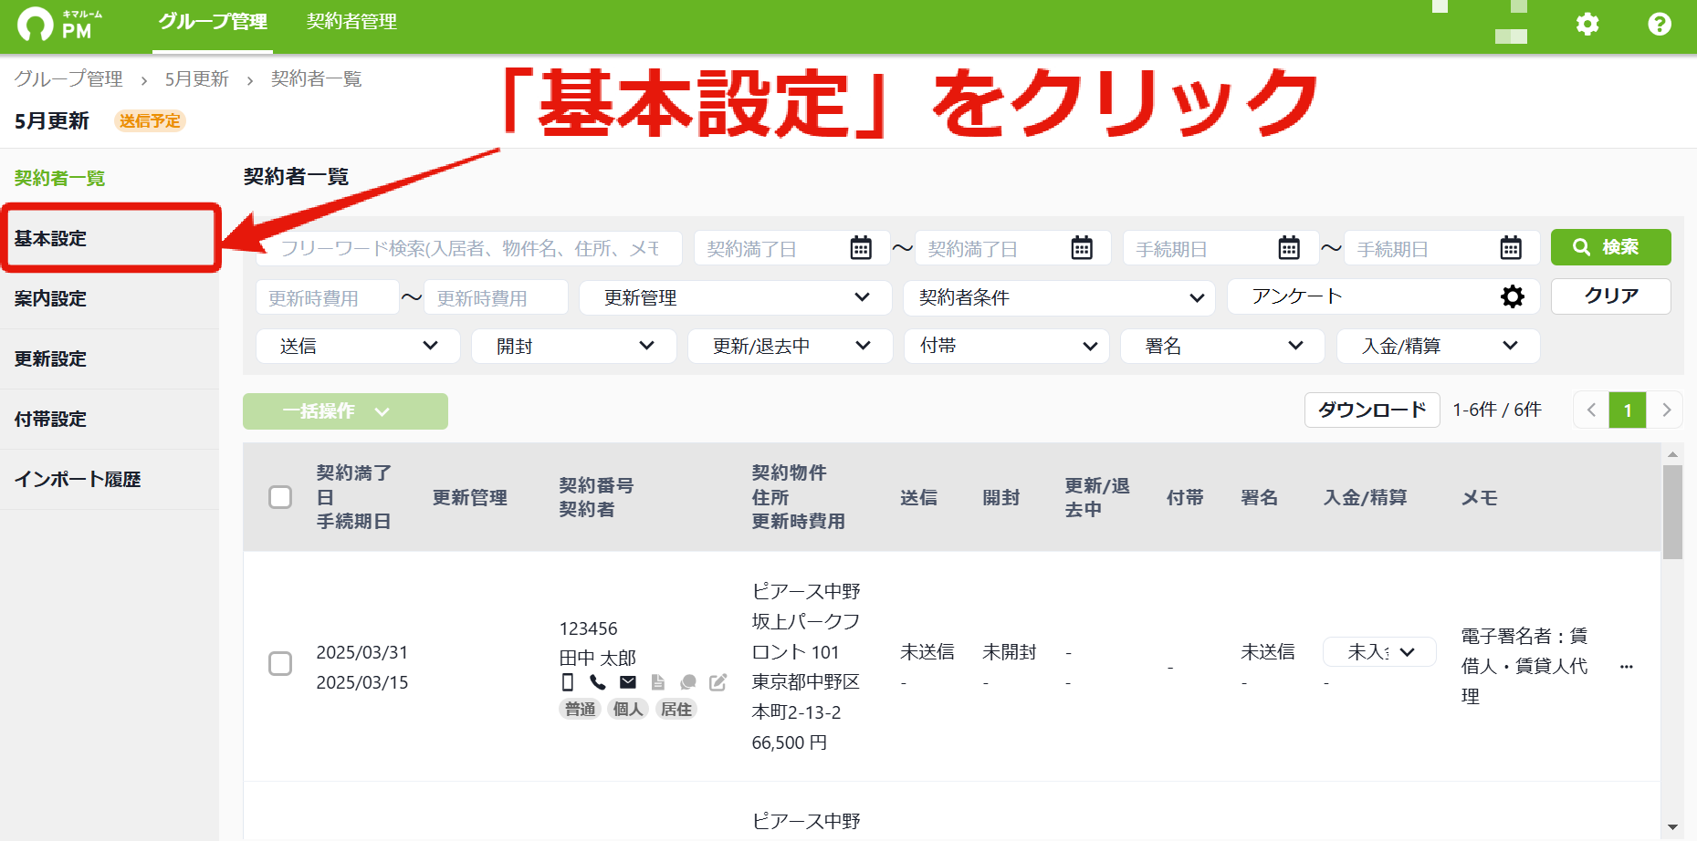Go to previous page arrow
The width and height of the screenshot is (1697, 841).
[x=1591, y=410]
